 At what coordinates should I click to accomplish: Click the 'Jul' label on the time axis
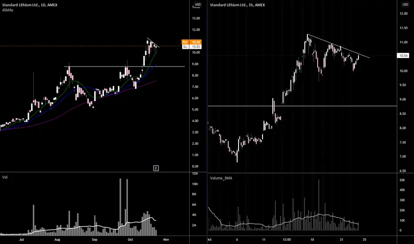[22, 240]
